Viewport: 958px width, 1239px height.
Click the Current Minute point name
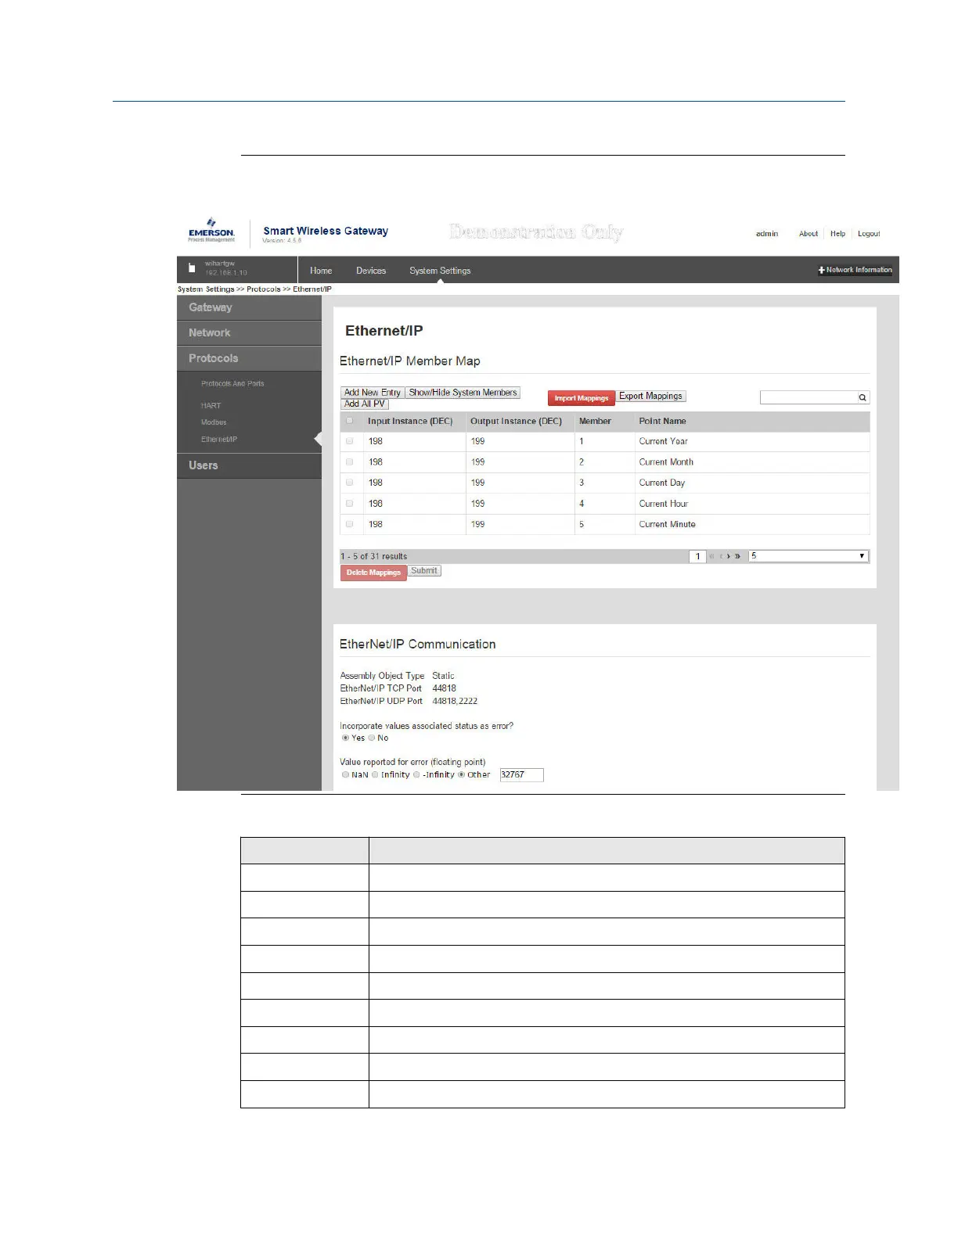point(667,524)
